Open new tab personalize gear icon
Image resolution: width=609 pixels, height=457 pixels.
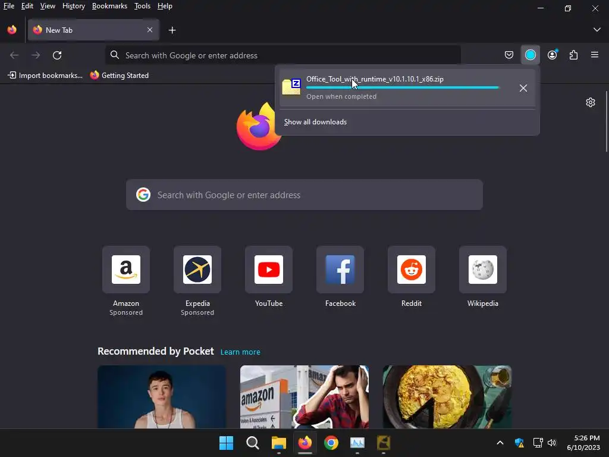coord(591,102)
